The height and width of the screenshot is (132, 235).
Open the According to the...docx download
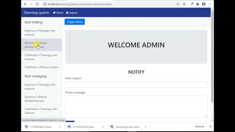127,127
